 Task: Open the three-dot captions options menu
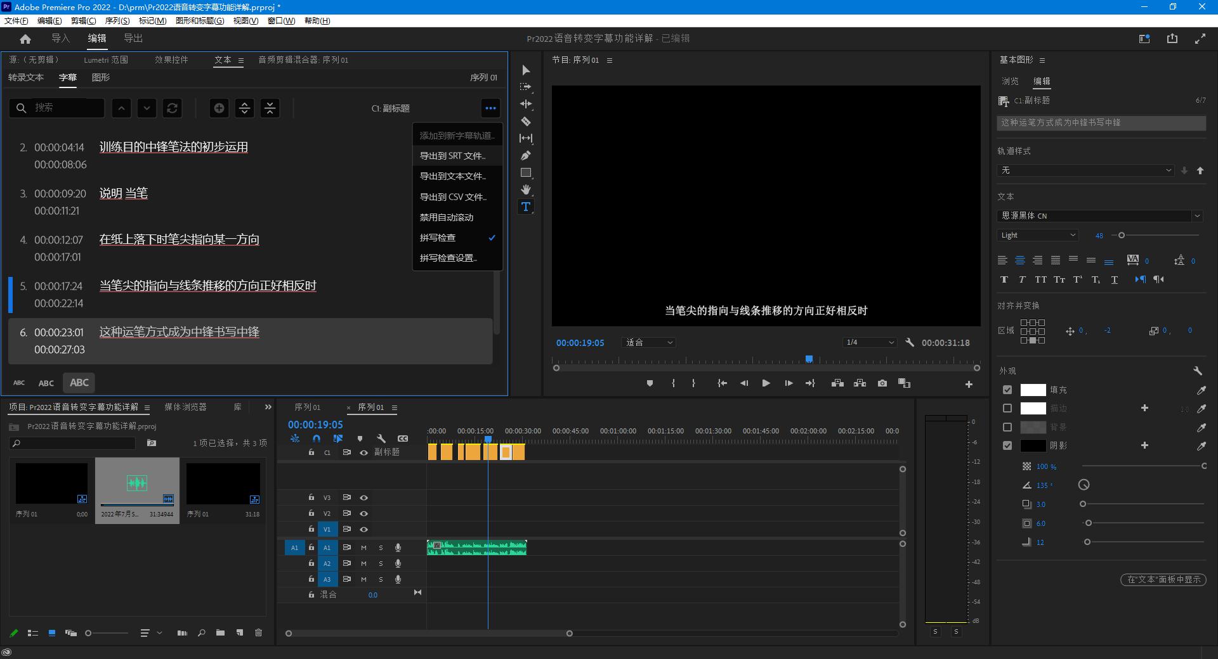490,108
